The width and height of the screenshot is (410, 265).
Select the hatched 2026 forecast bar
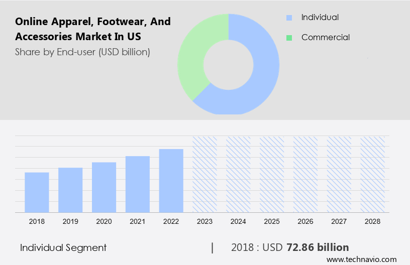[305, 174]
